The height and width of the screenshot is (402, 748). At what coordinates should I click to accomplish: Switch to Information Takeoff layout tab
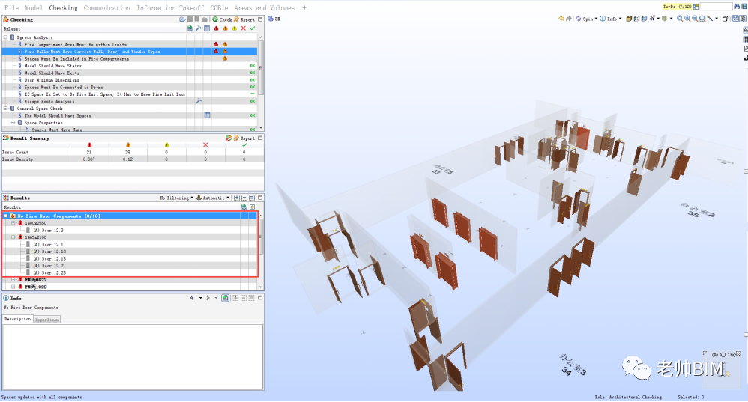[170, 8]
